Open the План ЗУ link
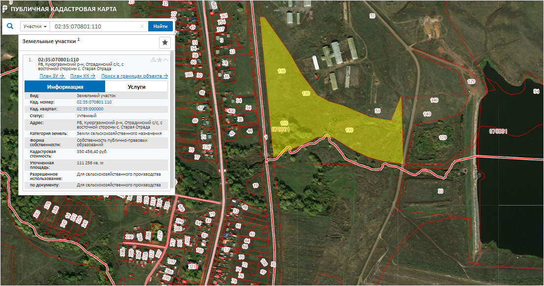Image resolution: width=544 pixels, height=286 pixels. click(x=52, y=76)
